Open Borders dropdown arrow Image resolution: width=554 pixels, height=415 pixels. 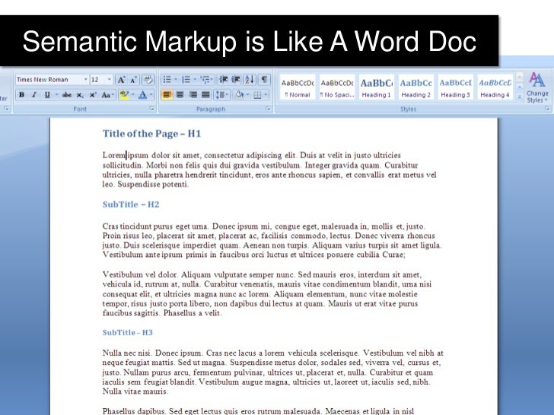tap(266, 94)
